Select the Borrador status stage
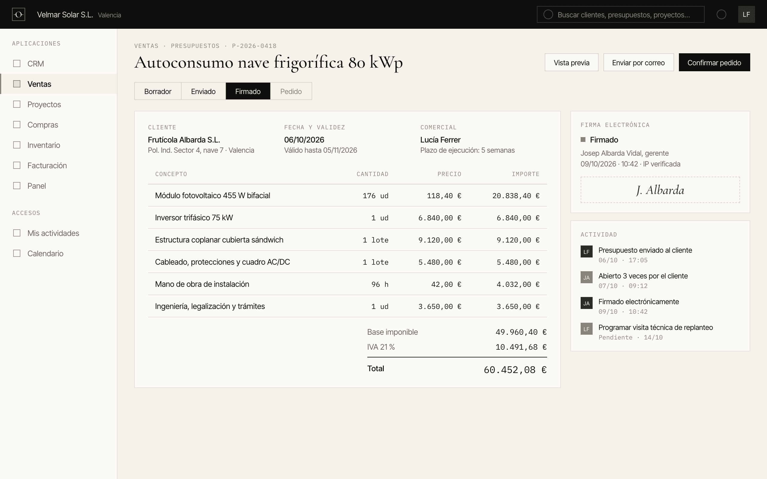 [158, 91]
